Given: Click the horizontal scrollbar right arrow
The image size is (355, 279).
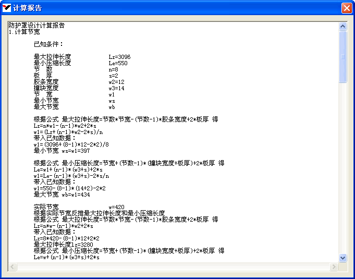Looking at the screenshot, I should (334, 266).
